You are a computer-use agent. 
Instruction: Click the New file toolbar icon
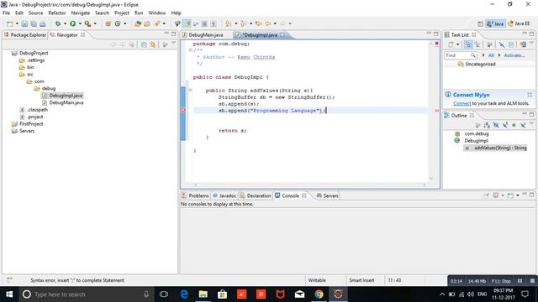pos(10,23)
